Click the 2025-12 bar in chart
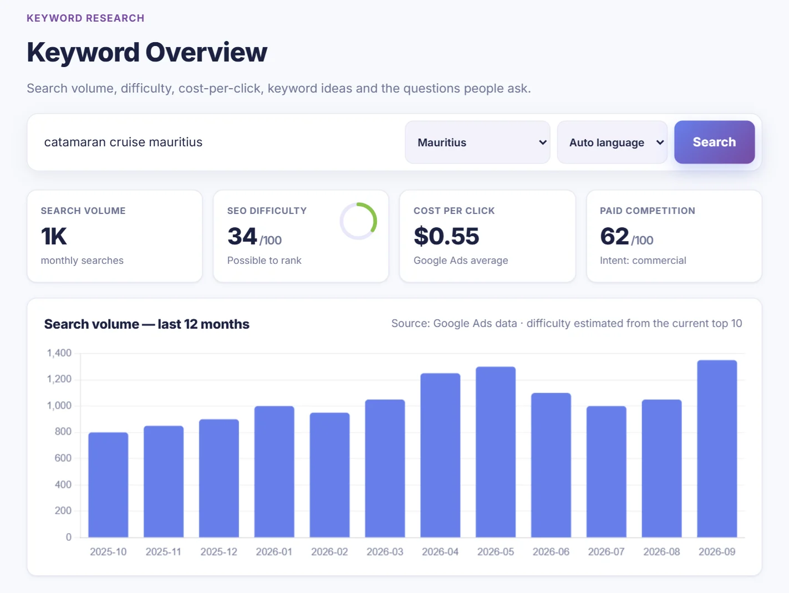Image resolution: width=789 pixels, height=593 pixels. [219, 478]
